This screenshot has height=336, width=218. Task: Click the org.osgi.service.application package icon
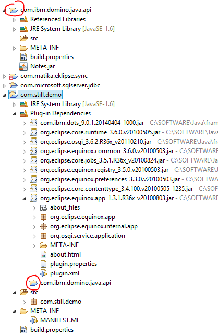click(x=43, y=236)
